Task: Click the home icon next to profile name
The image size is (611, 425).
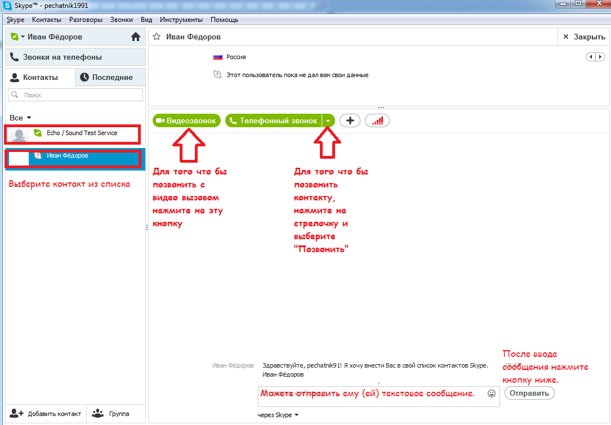Action: [136, 37]
